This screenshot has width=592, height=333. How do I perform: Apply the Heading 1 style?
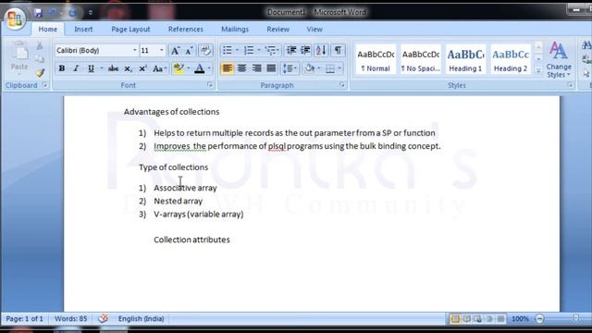coord(465,59)
